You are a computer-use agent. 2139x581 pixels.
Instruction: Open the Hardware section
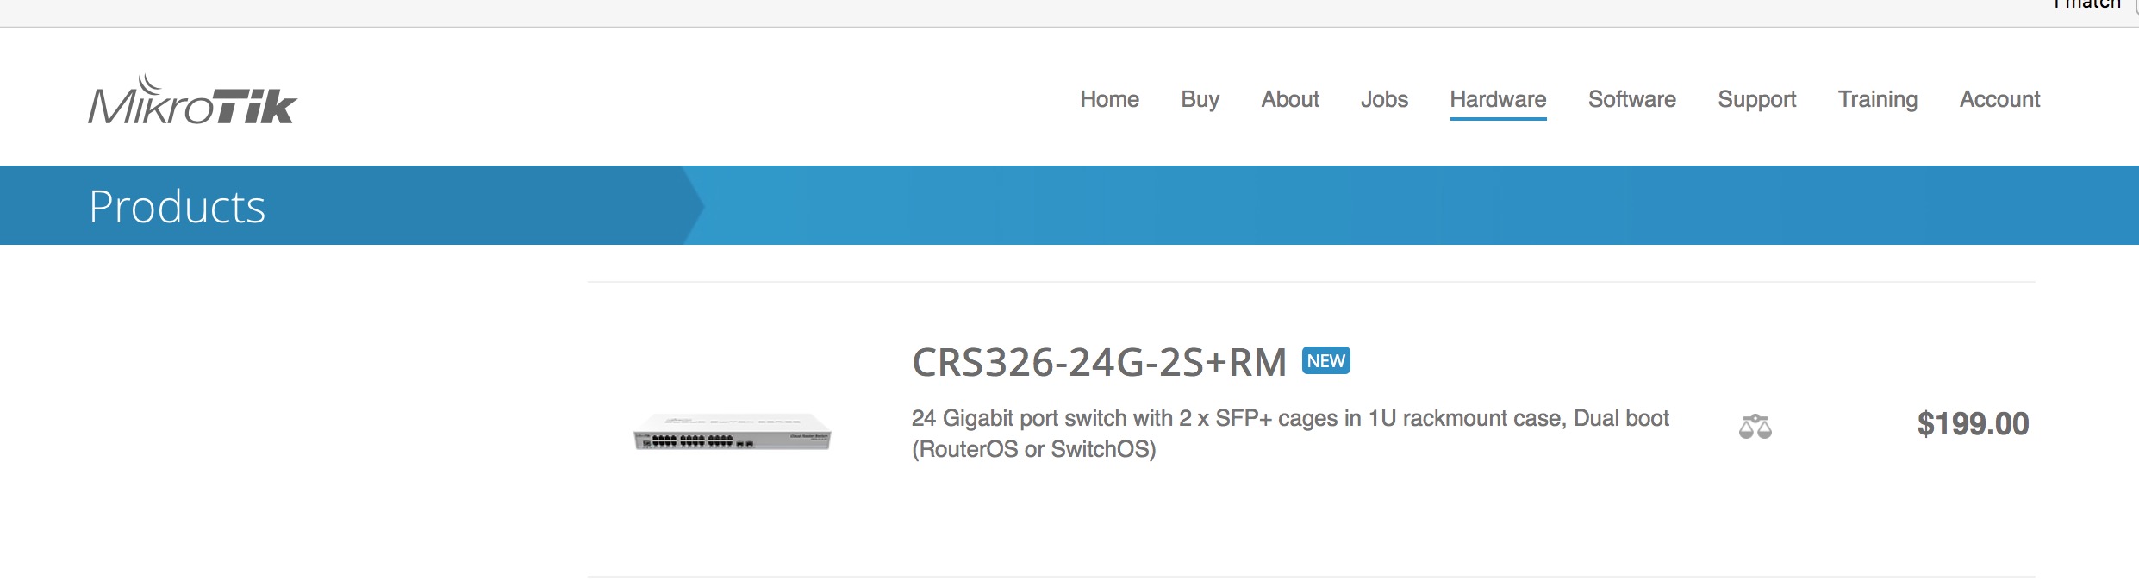1498,100
